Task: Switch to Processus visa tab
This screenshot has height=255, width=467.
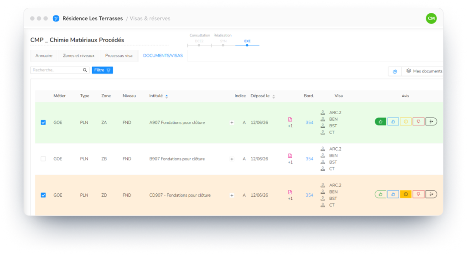Action: pyautogui.click(x=119, y=56)
